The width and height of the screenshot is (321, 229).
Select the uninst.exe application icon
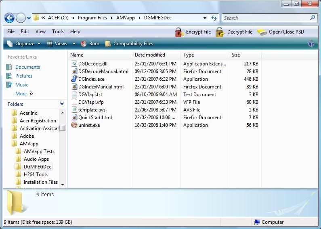(74, 125)
